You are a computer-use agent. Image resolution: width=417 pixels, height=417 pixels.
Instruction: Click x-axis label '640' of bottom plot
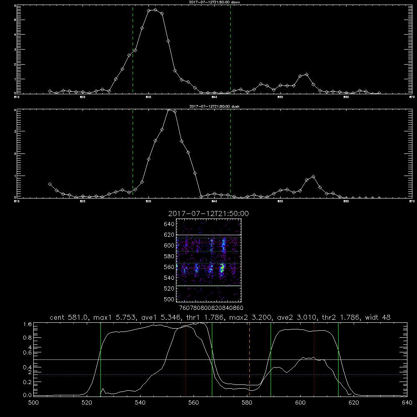point(407,402)
